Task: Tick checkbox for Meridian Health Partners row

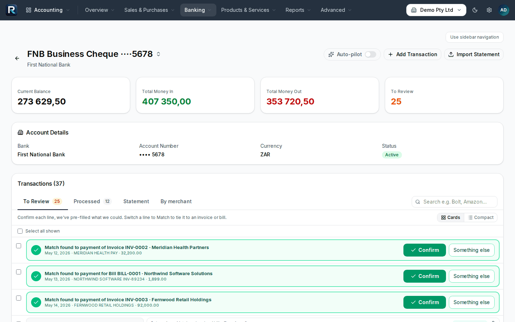Action: pyautogui.click(x=19, y=246)
